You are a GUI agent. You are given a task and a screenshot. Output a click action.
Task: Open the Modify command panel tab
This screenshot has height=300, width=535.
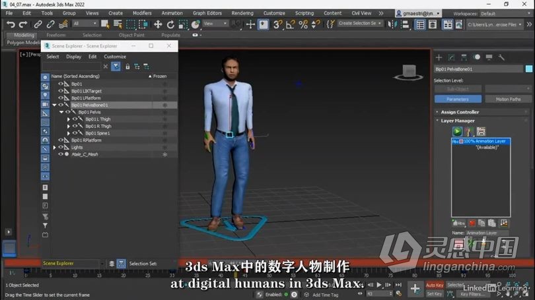coord(451,57)
